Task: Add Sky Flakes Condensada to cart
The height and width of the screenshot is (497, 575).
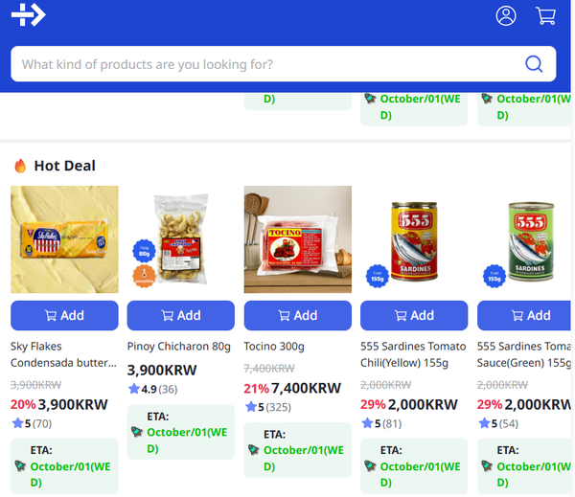Action: click(64, 315)
